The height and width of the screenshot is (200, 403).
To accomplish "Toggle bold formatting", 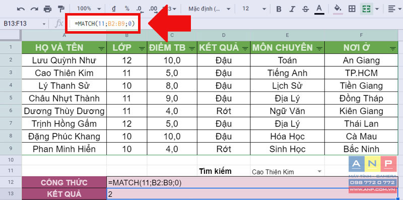I will [x=279, y=9].
